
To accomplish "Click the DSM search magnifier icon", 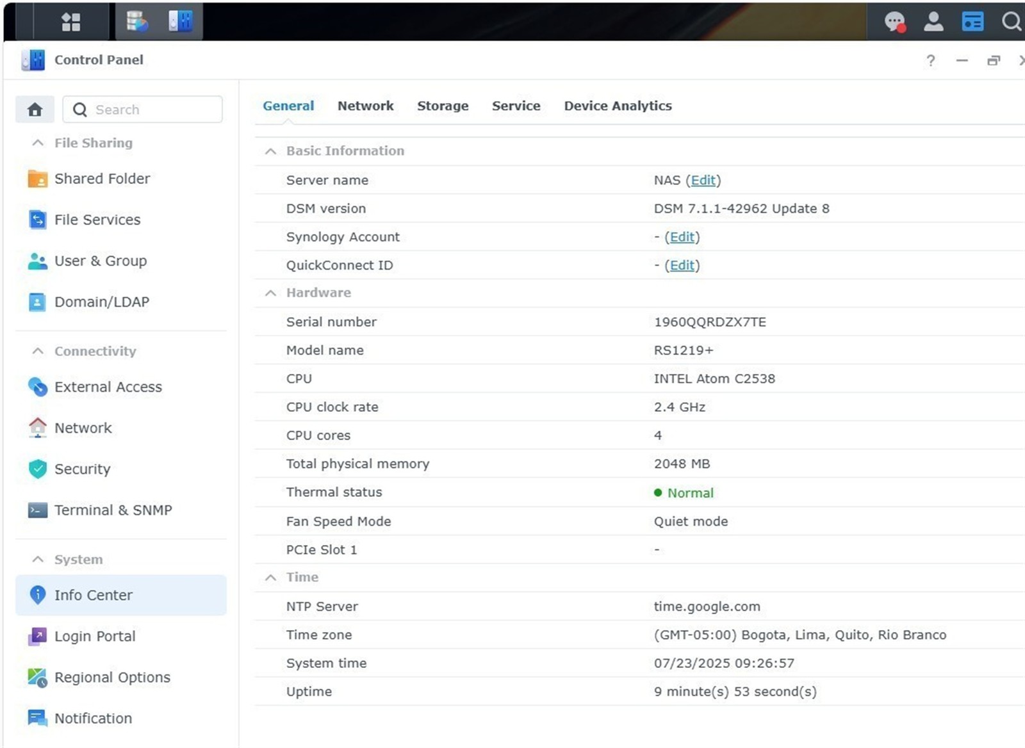I will 1012,22.
